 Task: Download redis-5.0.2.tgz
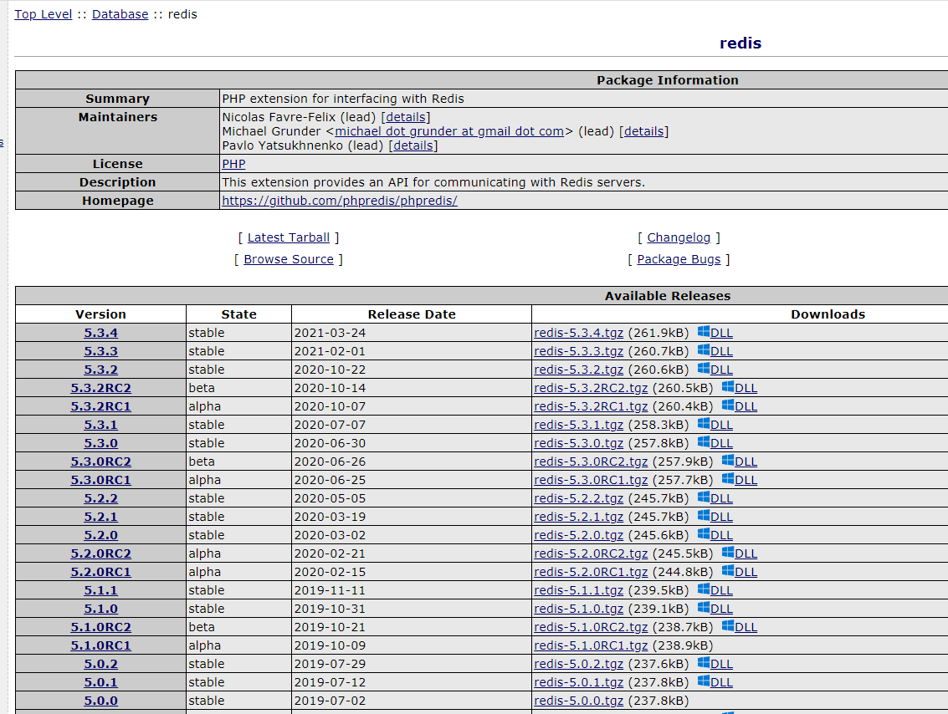pyautogui.click(x=579, y=664)
